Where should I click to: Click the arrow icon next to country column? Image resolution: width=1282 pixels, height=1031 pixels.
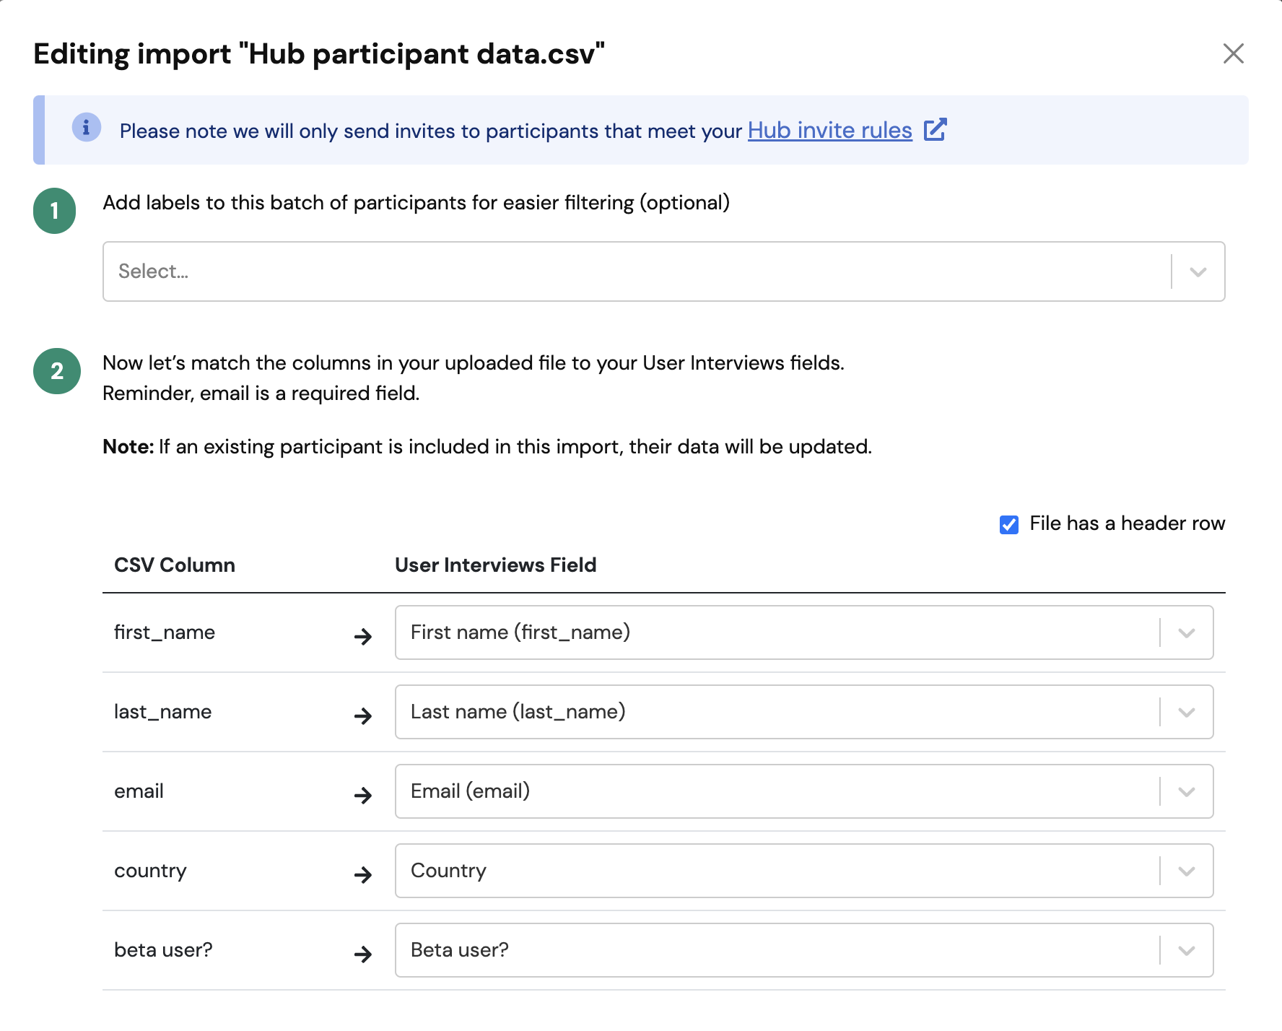[363, 874]
